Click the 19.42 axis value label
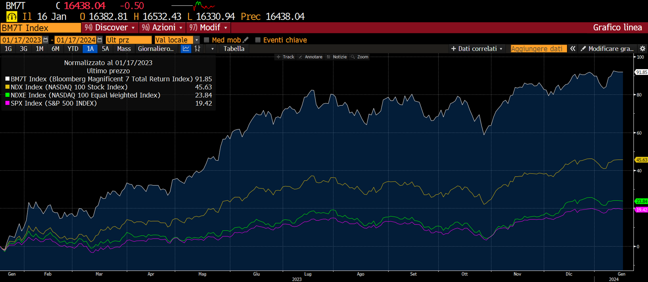The image size is (648, 282). pyautogui.click(x=641, y=210)
